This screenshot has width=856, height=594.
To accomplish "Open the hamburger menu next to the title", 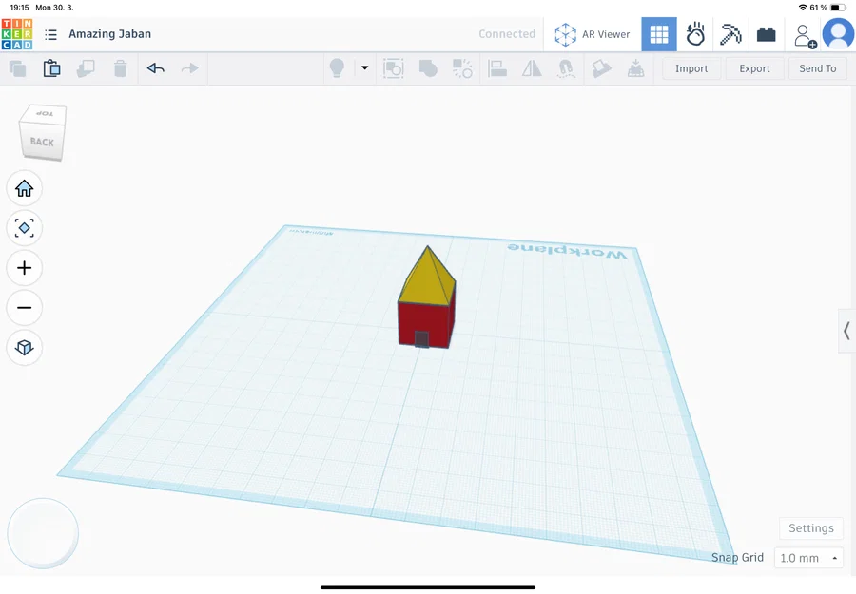I will coord(50,33).
